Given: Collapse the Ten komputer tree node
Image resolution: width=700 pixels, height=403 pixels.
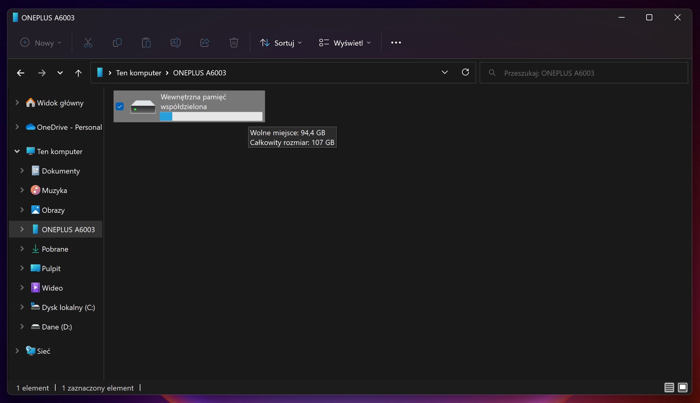Looking at the screenshot, I should tap(17, 151).
